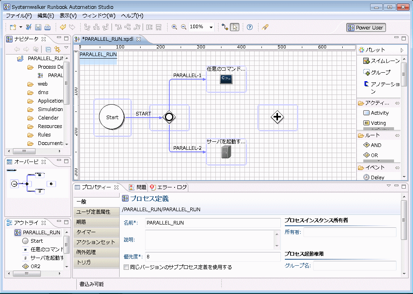Click the validate process definition toolbar icon
The height and width of the screenshot is (294, 413).
pyautogui.click(x=29, y=27)
